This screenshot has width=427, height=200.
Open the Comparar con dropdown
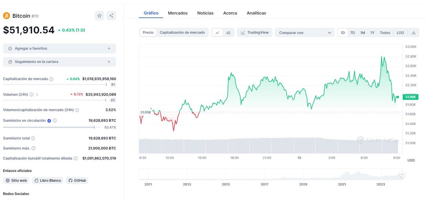(305, 33)
